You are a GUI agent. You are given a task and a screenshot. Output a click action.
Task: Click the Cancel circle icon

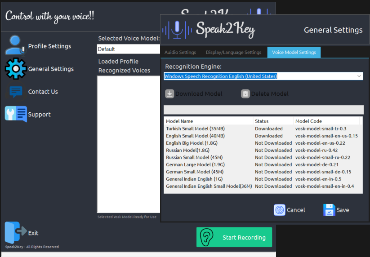pos(279,210)
